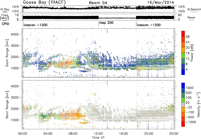
Task: Click the 'N.Sky' legend label
Action: tap(5, 9)
